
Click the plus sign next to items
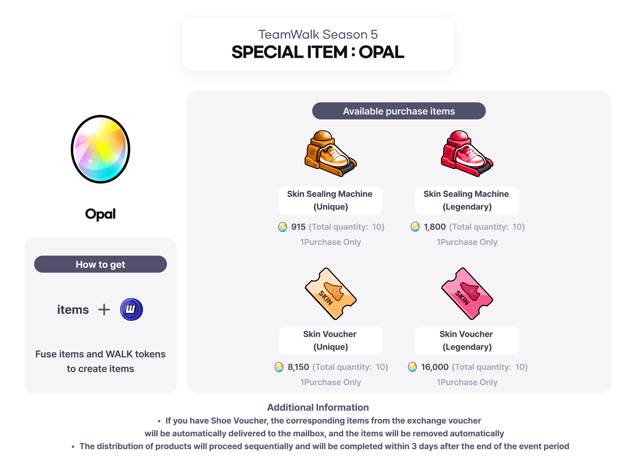tap(104, 310)
